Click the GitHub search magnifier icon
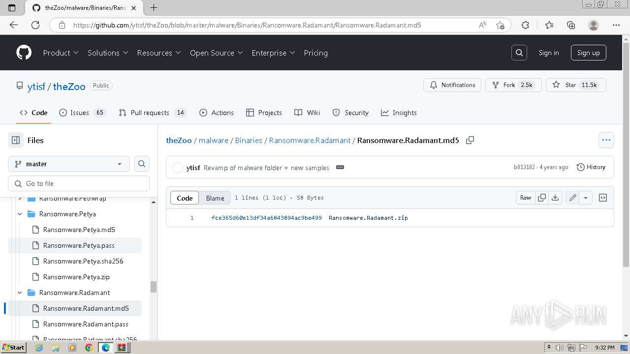630x354 pixels. pyautogui.click(x=519, y=53)
